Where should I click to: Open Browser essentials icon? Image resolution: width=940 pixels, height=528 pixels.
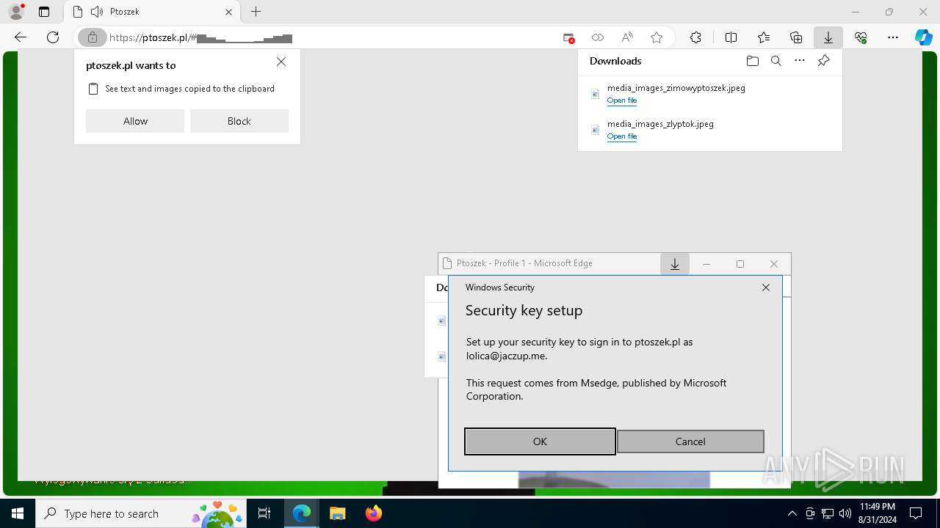tap(861, 37)
